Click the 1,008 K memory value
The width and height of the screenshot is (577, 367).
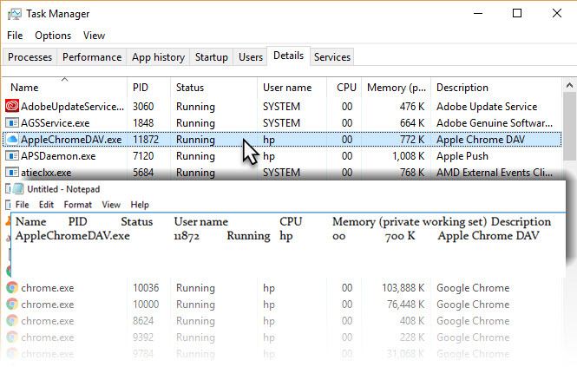pos(409,156)
